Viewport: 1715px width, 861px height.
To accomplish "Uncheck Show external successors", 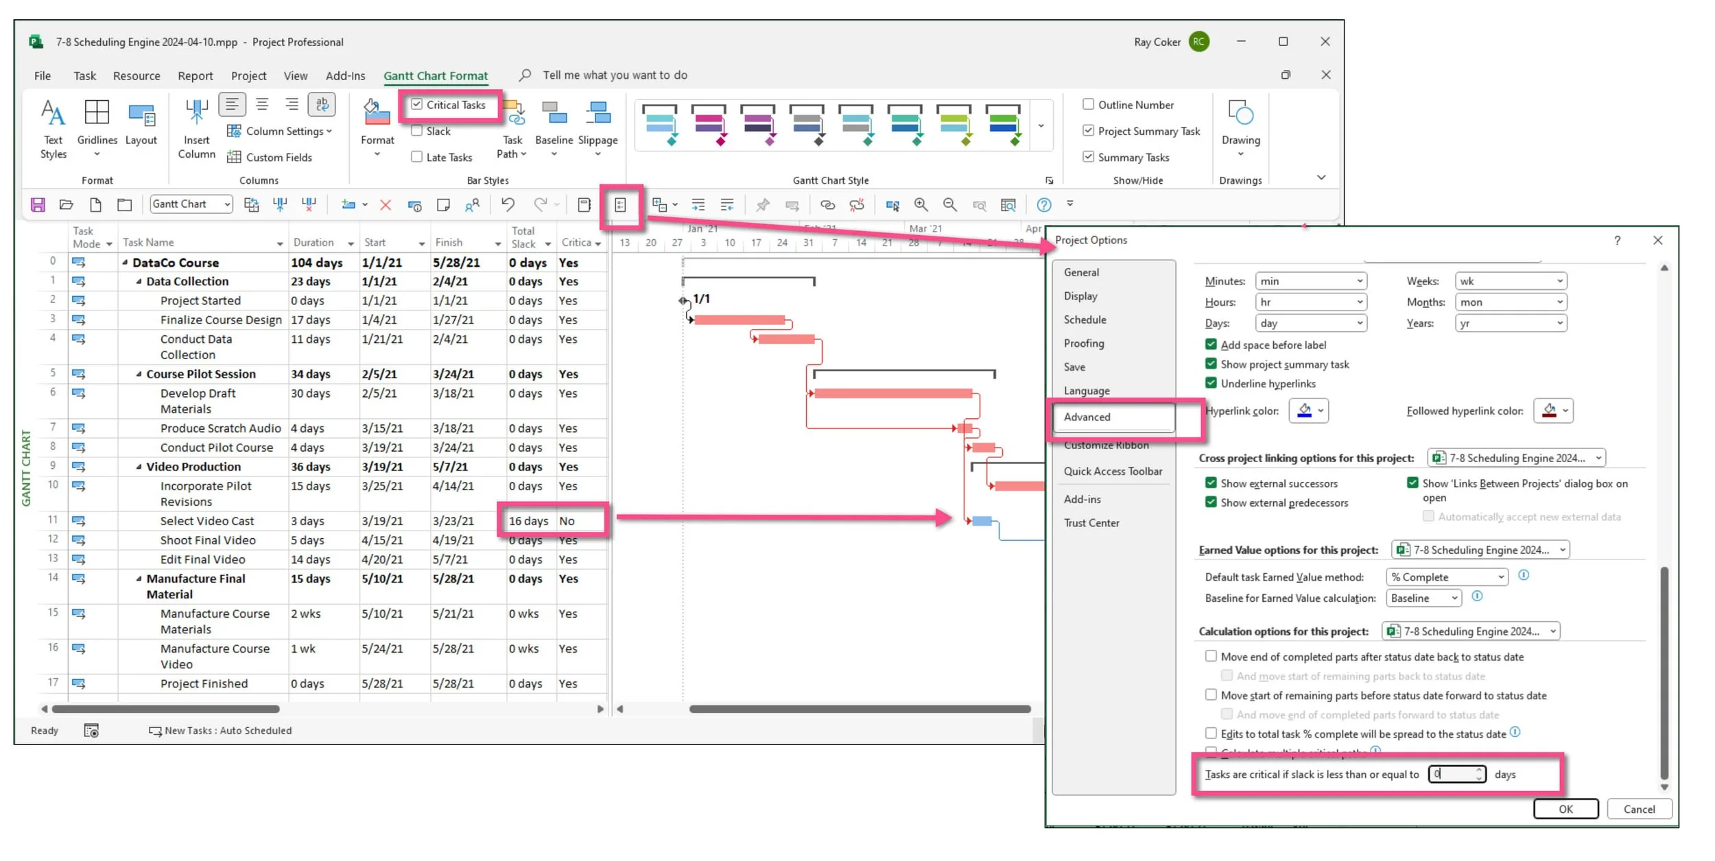I will coord(1211,483).
